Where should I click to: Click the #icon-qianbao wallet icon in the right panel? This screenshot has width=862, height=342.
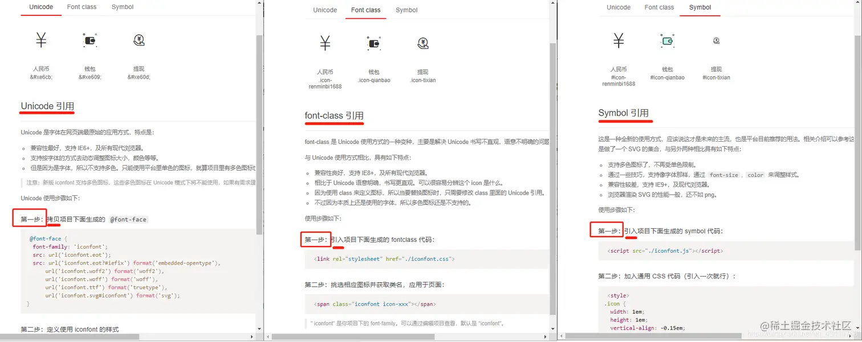pos(667,40)
